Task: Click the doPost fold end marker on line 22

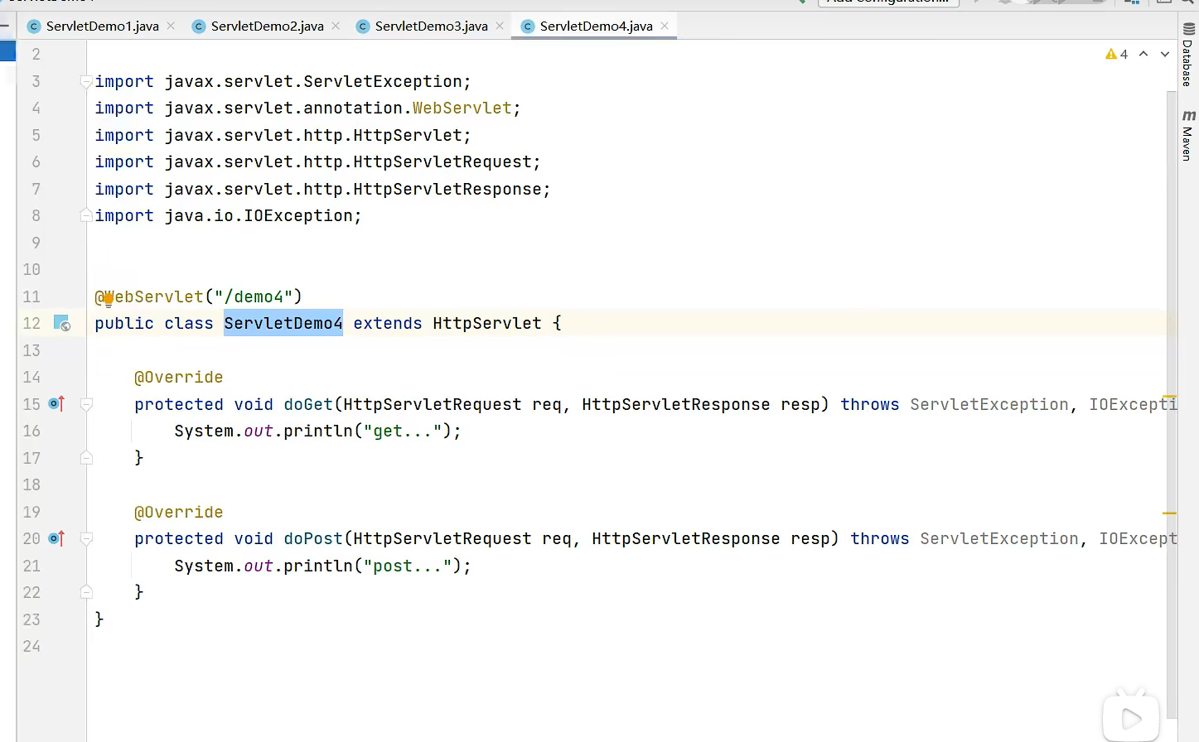Action: (85, 592)
